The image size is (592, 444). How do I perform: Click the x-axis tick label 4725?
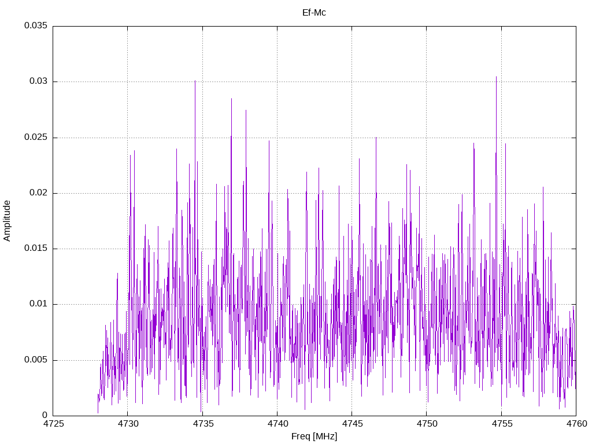(x=53, y=424)
